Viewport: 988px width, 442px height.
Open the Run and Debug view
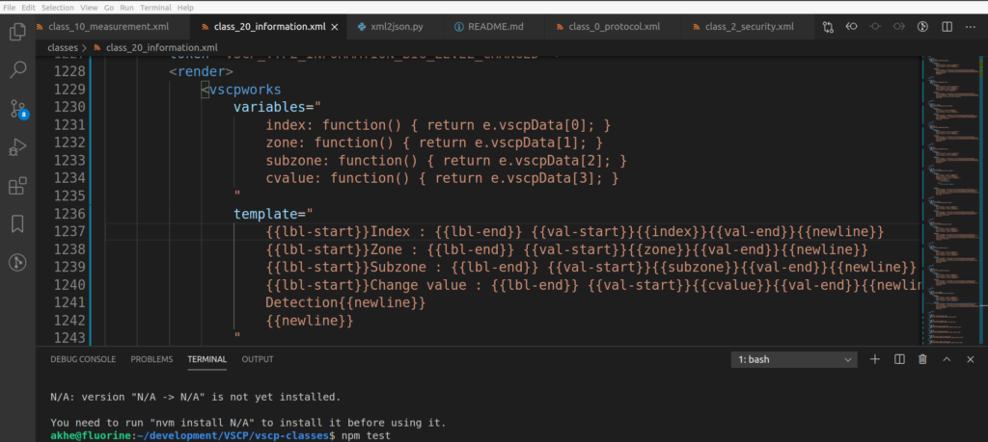tap(17, 147)
